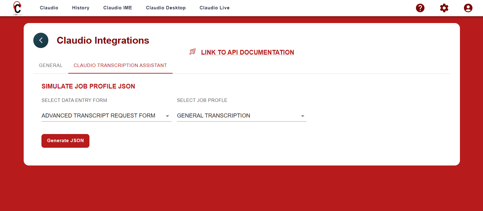The height and width of the screenshot is (211, 483).
Task: Click the Claudio headphone logo
Action: [17, 8]
